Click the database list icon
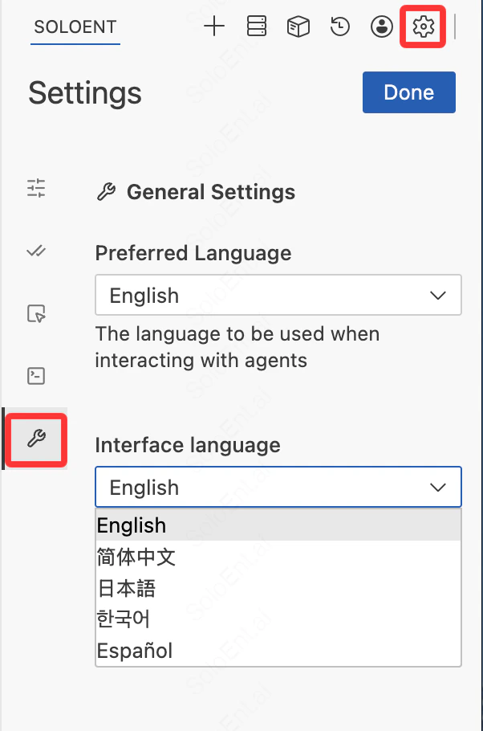This screenshot has width=483, height=731. pyautogui.click(x=256, y=27)
